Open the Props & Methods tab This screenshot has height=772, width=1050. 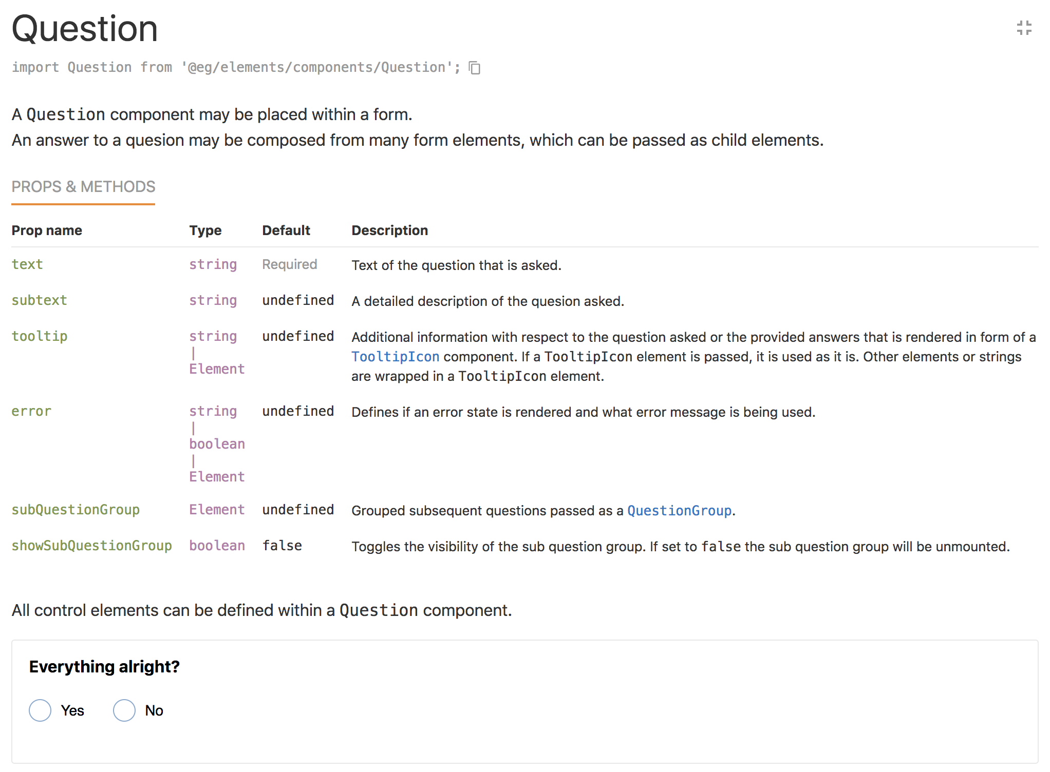point(83,187)
